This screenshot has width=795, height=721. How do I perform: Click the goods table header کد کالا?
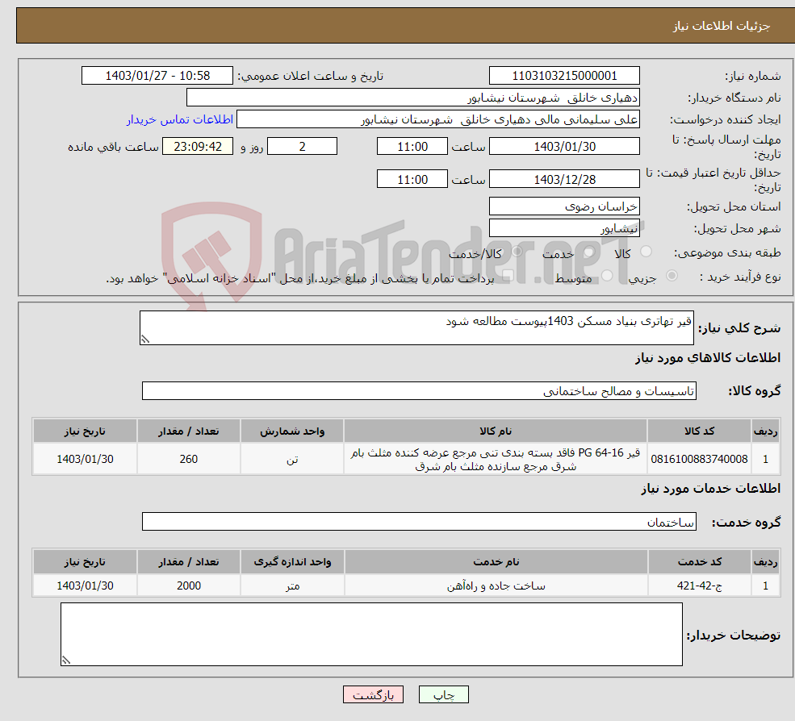click(699, 431)
